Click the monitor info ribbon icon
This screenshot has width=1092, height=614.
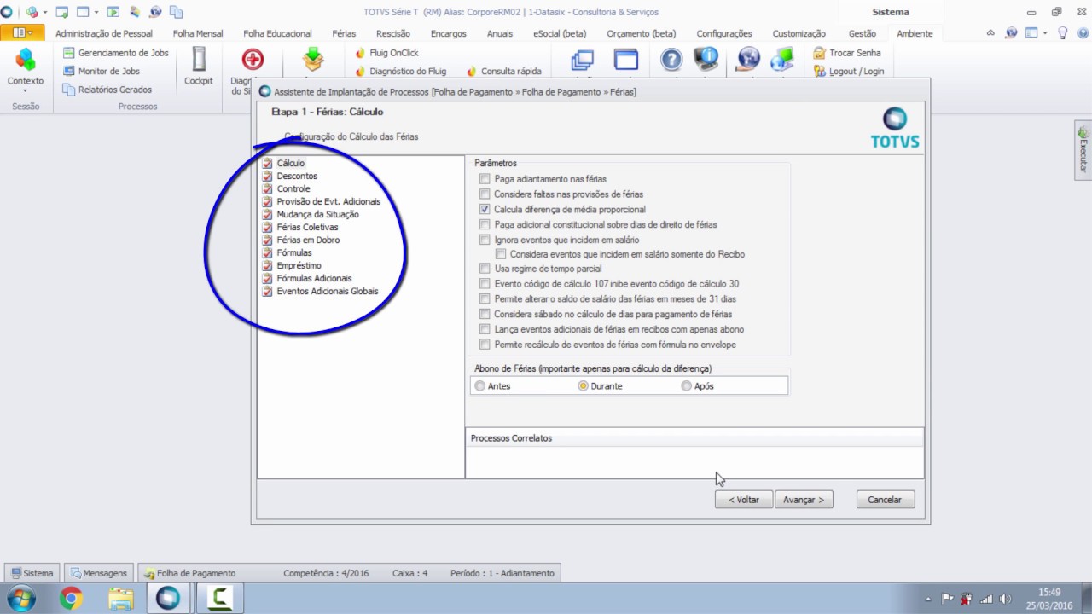[x=706, y=60]
